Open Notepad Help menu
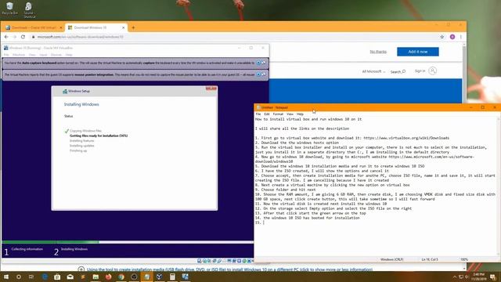Image resolution: width=501 pixels, height=282 pixels. click(300, 114)
